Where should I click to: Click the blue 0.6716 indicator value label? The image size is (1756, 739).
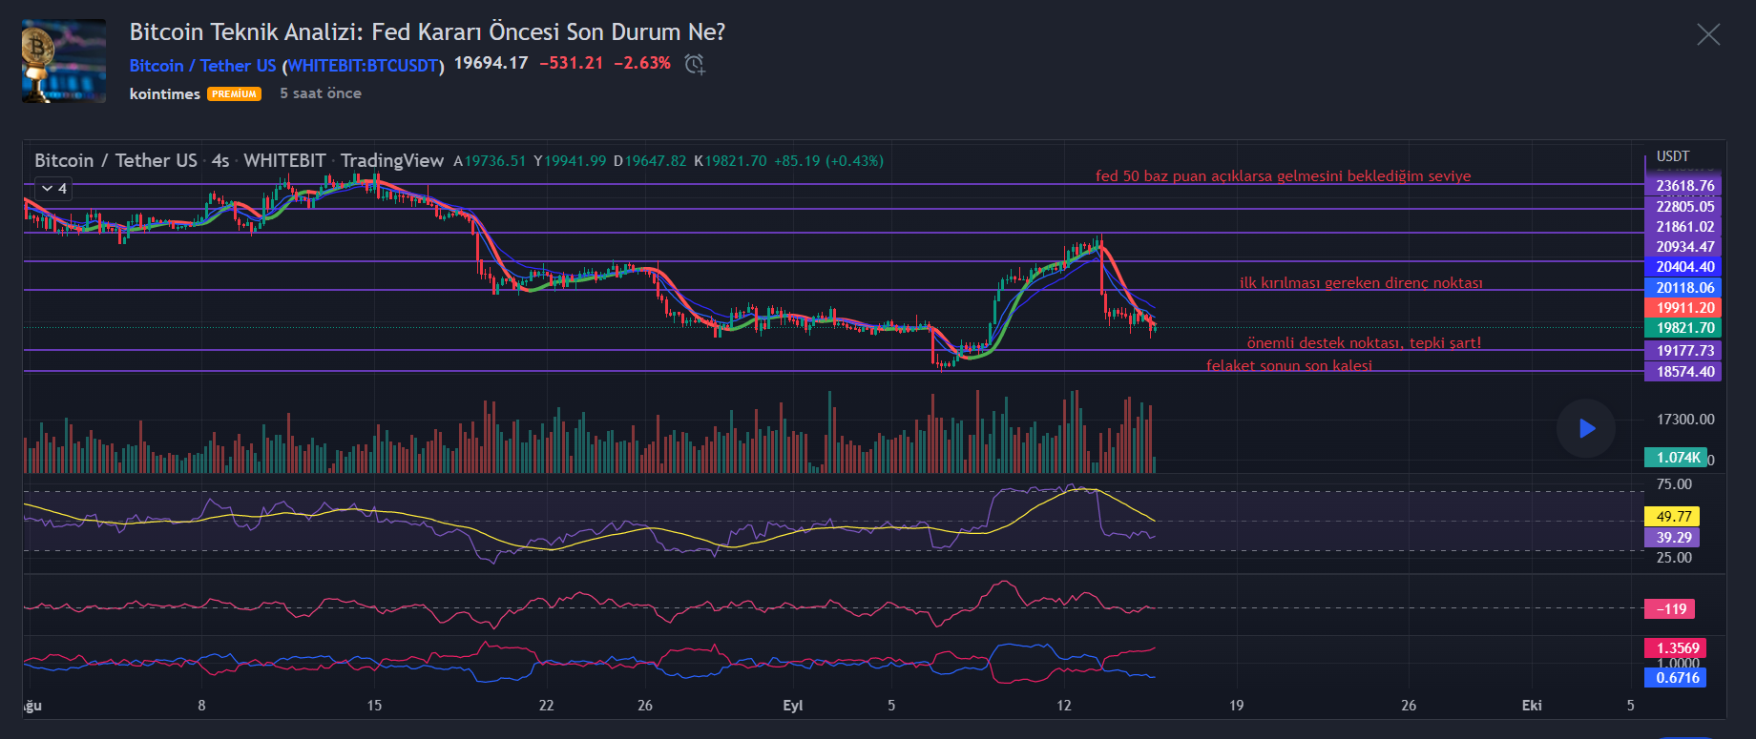pyautogui.click(x=1675, y=678)
